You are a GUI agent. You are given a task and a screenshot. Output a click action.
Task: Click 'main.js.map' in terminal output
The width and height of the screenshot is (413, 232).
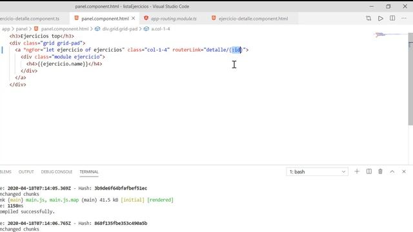[x=64, y=200]
